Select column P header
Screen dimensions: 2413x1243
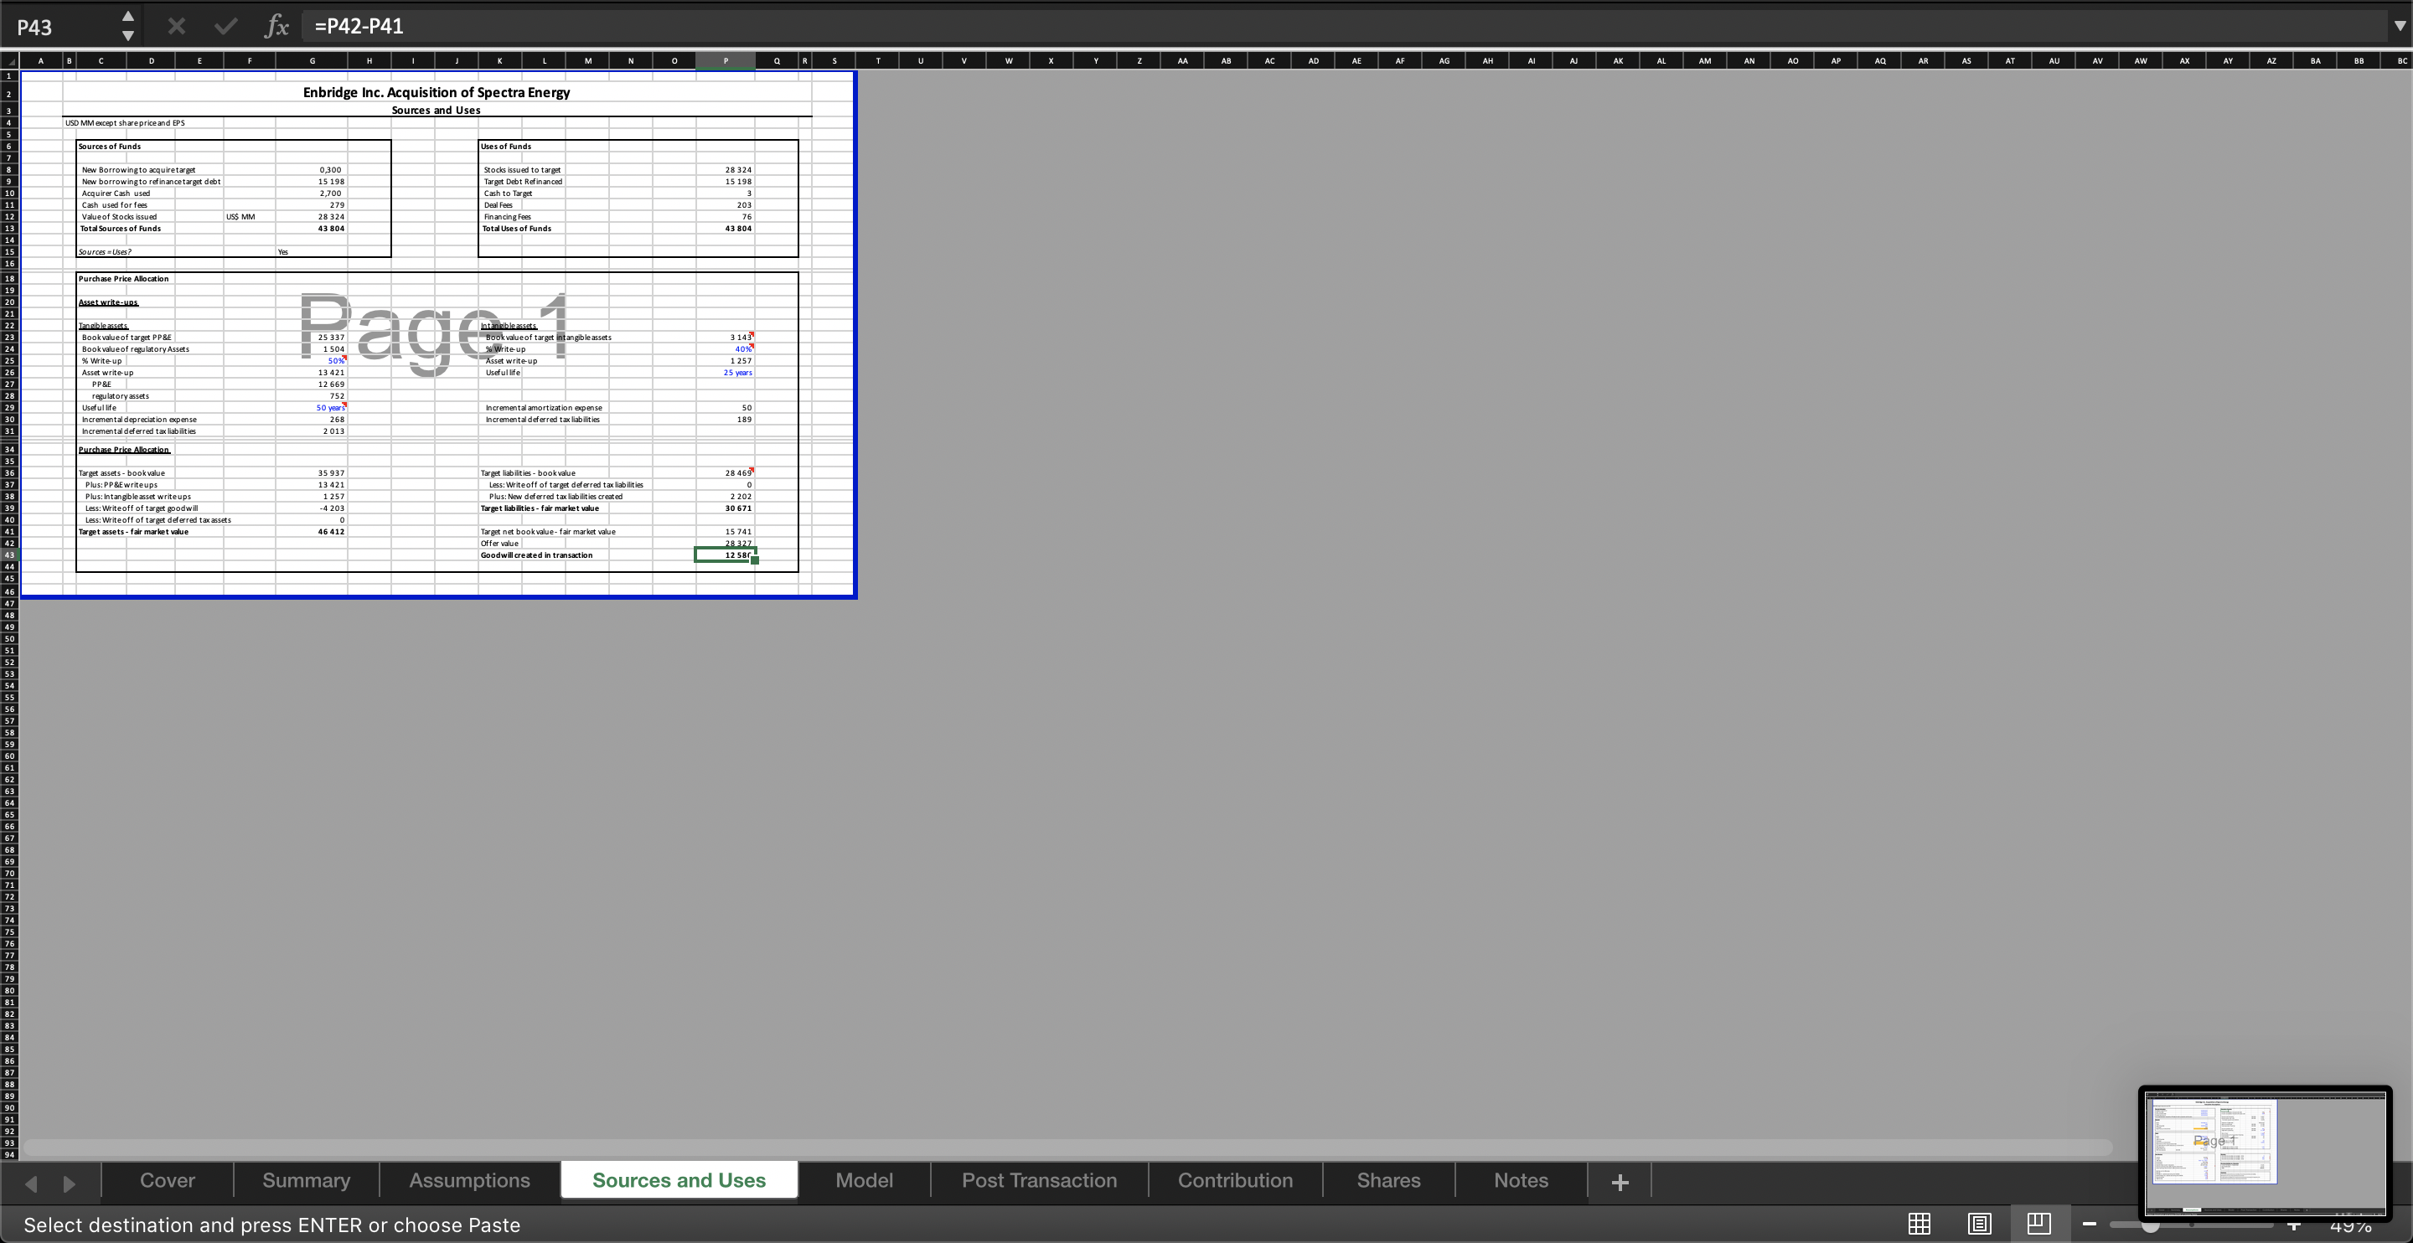(725, 61)
